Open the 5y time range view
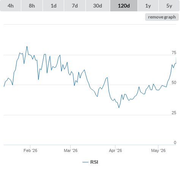The width and height of the screenshot is (180, 172). [169, 6]
